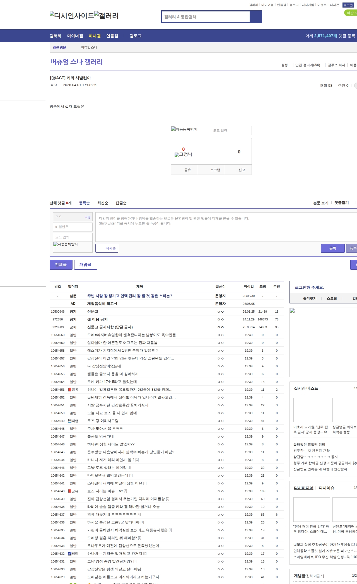This screenshot has height=584, width=357.
Task: Click the 비밀번호 password input field
Action: (x=73, y=227)
